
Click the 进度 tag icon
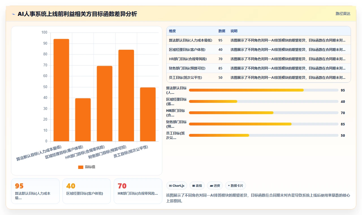(211, 186)
